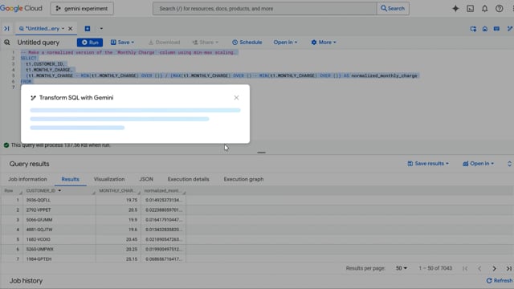Open the Save dropdown
The height and width of the screenshot is (289, 514).
coord(122,43)
